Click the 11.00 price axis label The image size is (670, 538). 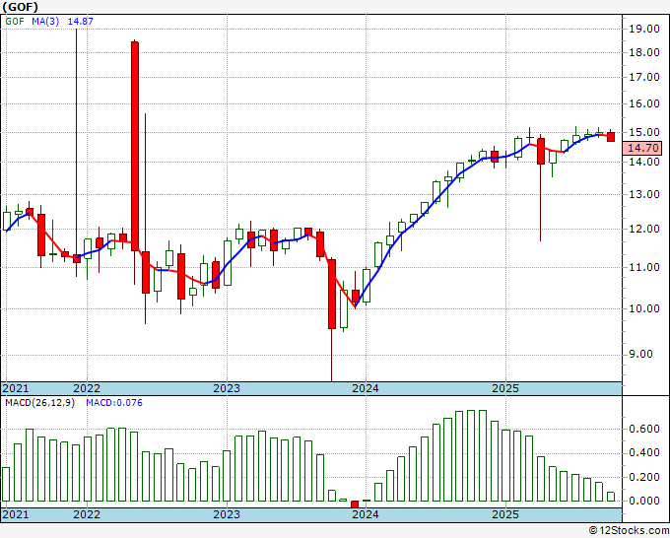click(644, 267)
